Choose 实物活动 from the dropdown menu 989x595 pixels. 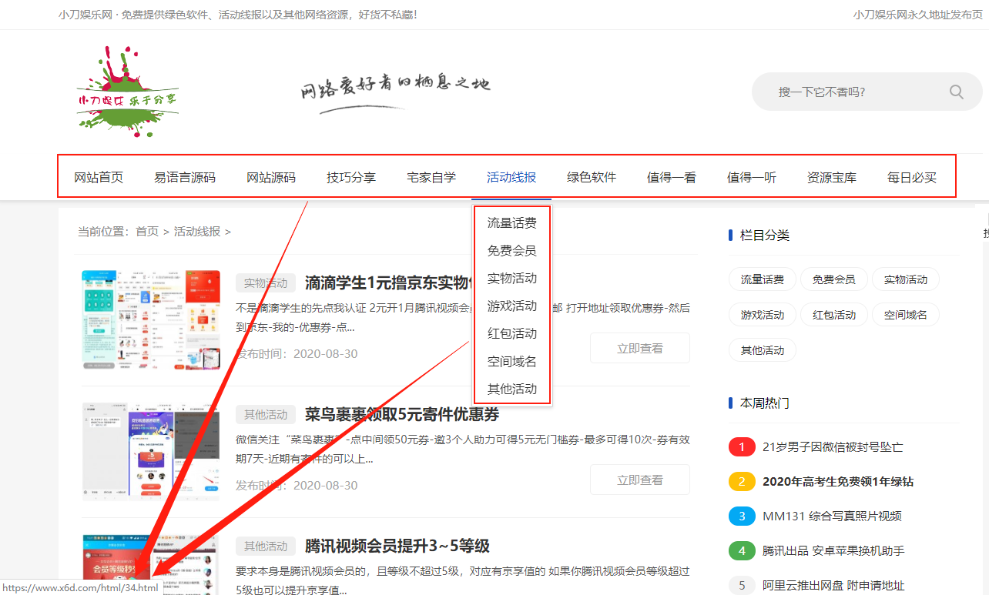(512, 279)
